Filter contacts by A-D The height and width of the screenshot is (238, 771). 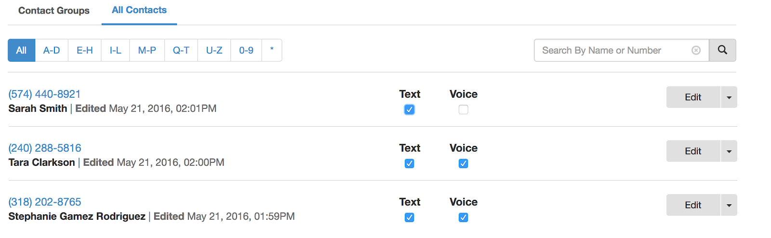tap(52, 50)
